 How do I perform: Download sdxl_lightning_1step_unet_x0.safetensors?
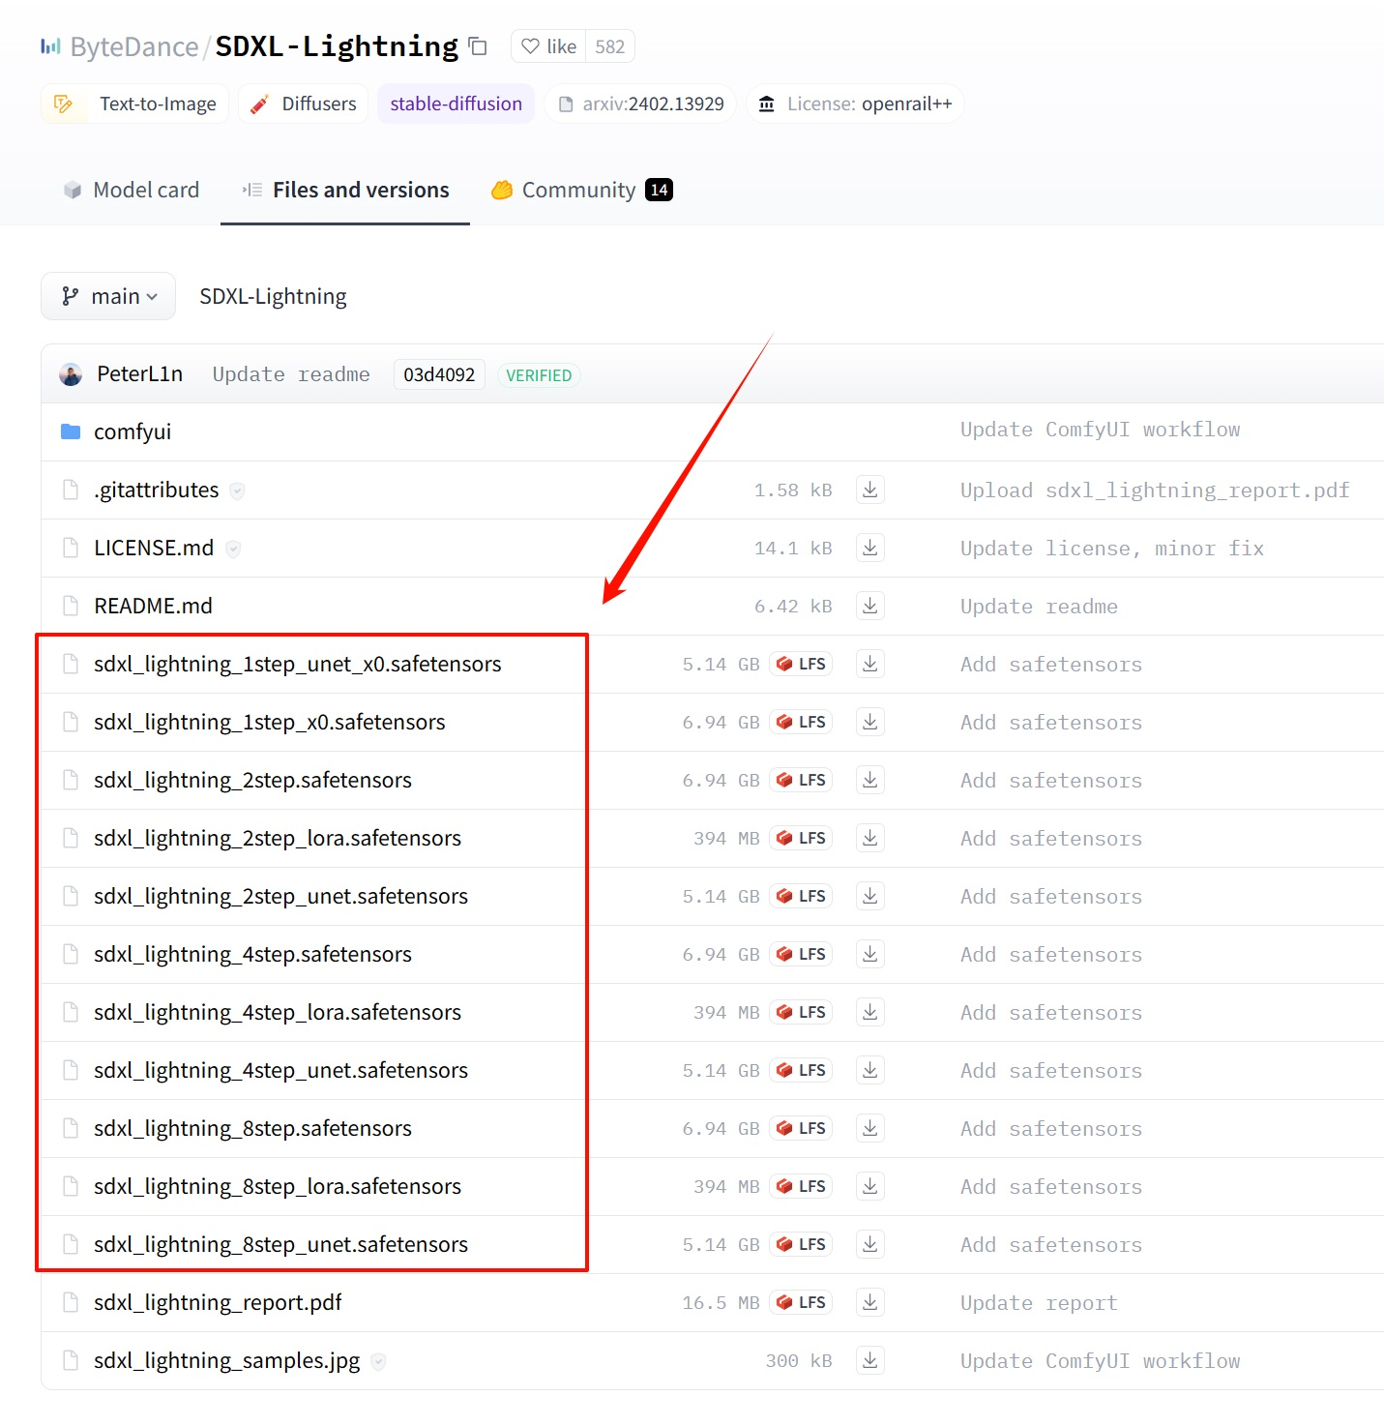[870, 664]
